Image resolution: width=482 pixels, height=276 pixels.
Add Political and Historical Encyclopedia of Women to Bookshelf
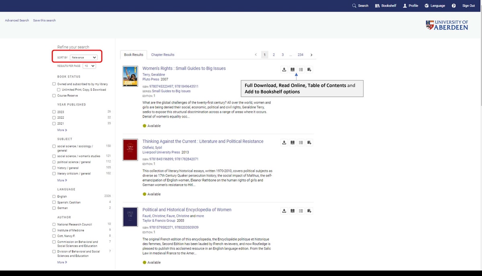click(309, 211)
